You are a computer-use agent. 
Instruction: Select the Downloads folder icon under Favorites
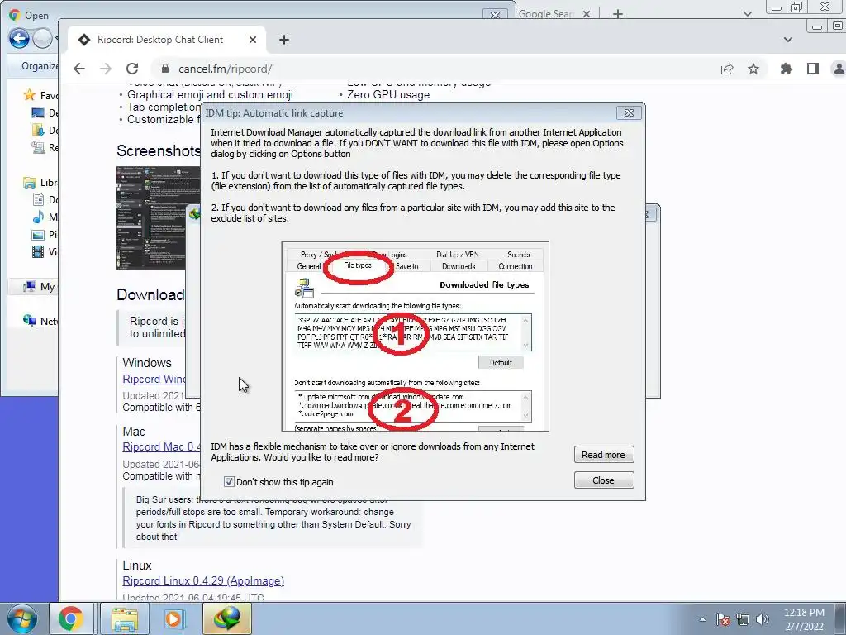pyautogui.click(x=38, y=130)
